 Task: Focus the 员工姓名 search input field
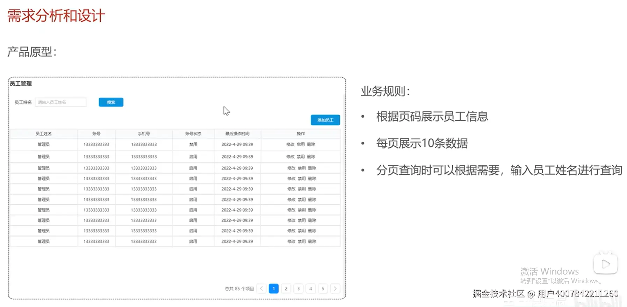click(60, 102)
